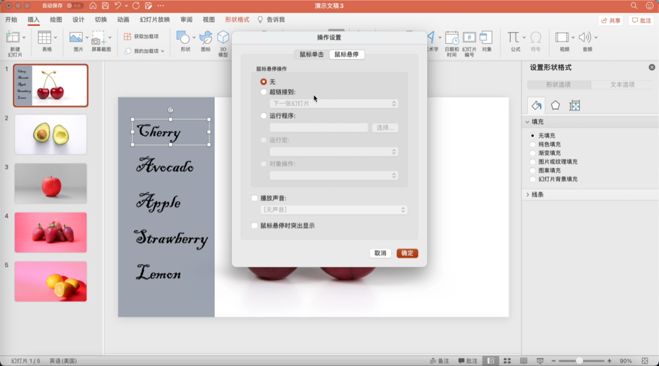Switch to 鼠标单击 tab
Image resolution: width=659 pixels, height=366 pixels.
(311, 54)
